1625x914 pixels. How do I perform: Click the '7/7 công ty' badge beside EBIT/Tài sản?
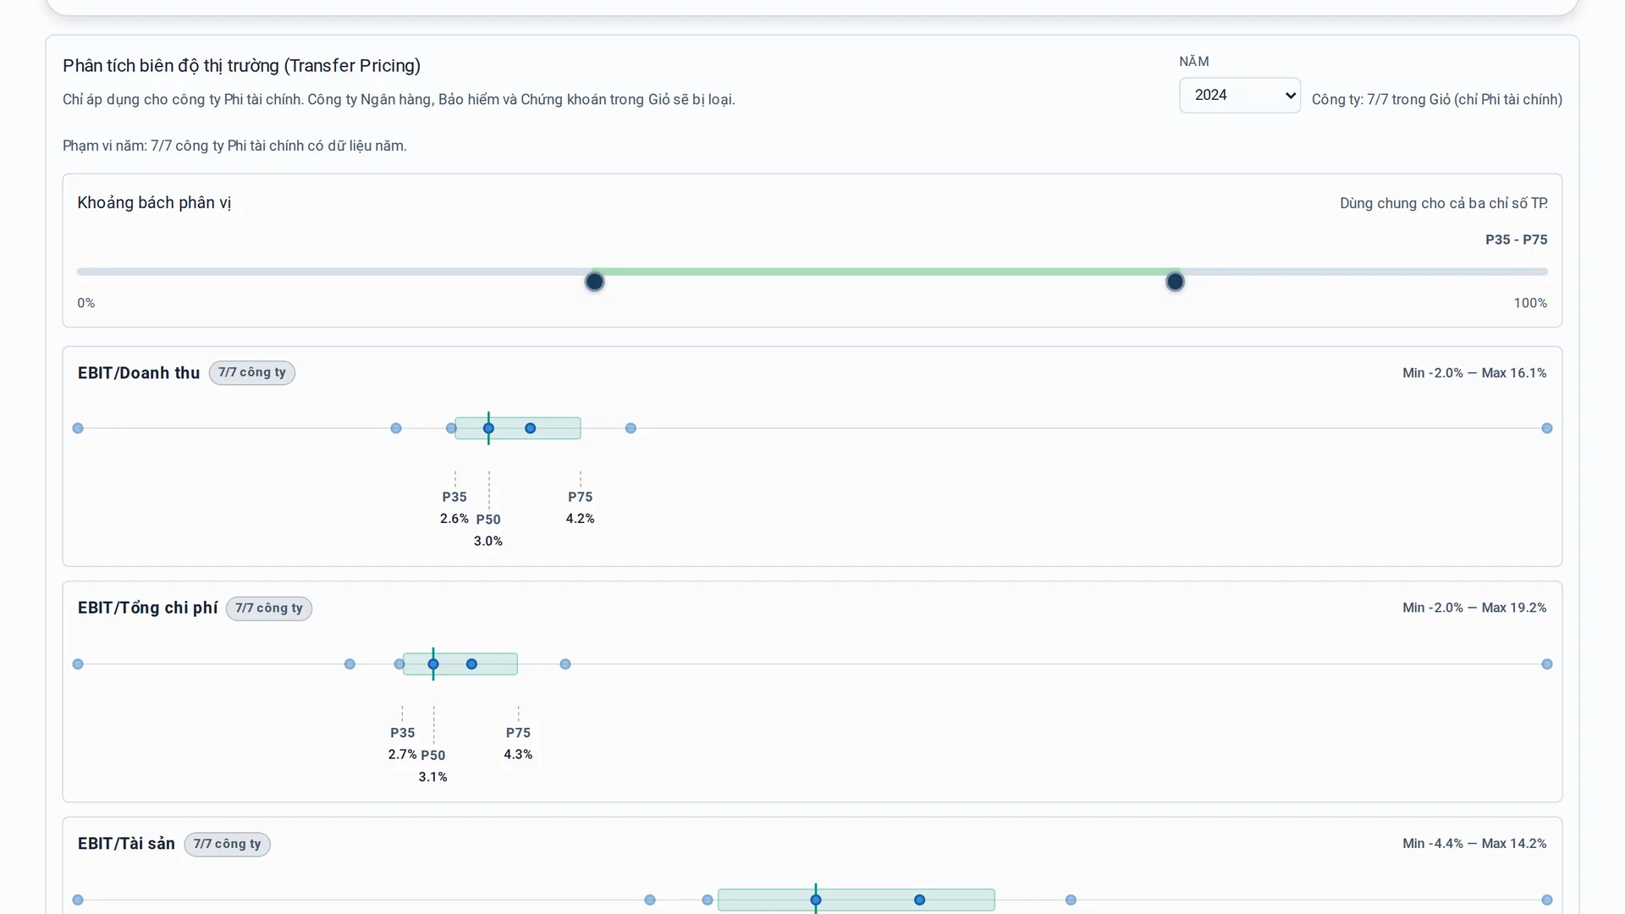point(228,845)
